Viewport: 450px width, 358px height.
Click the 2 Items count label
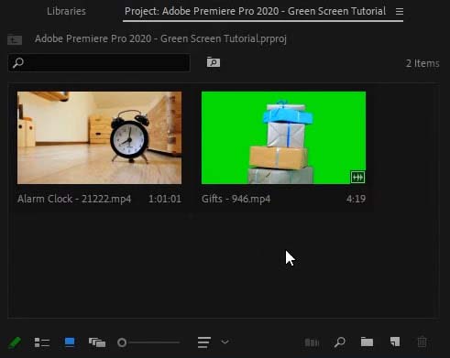pos(423,63)
